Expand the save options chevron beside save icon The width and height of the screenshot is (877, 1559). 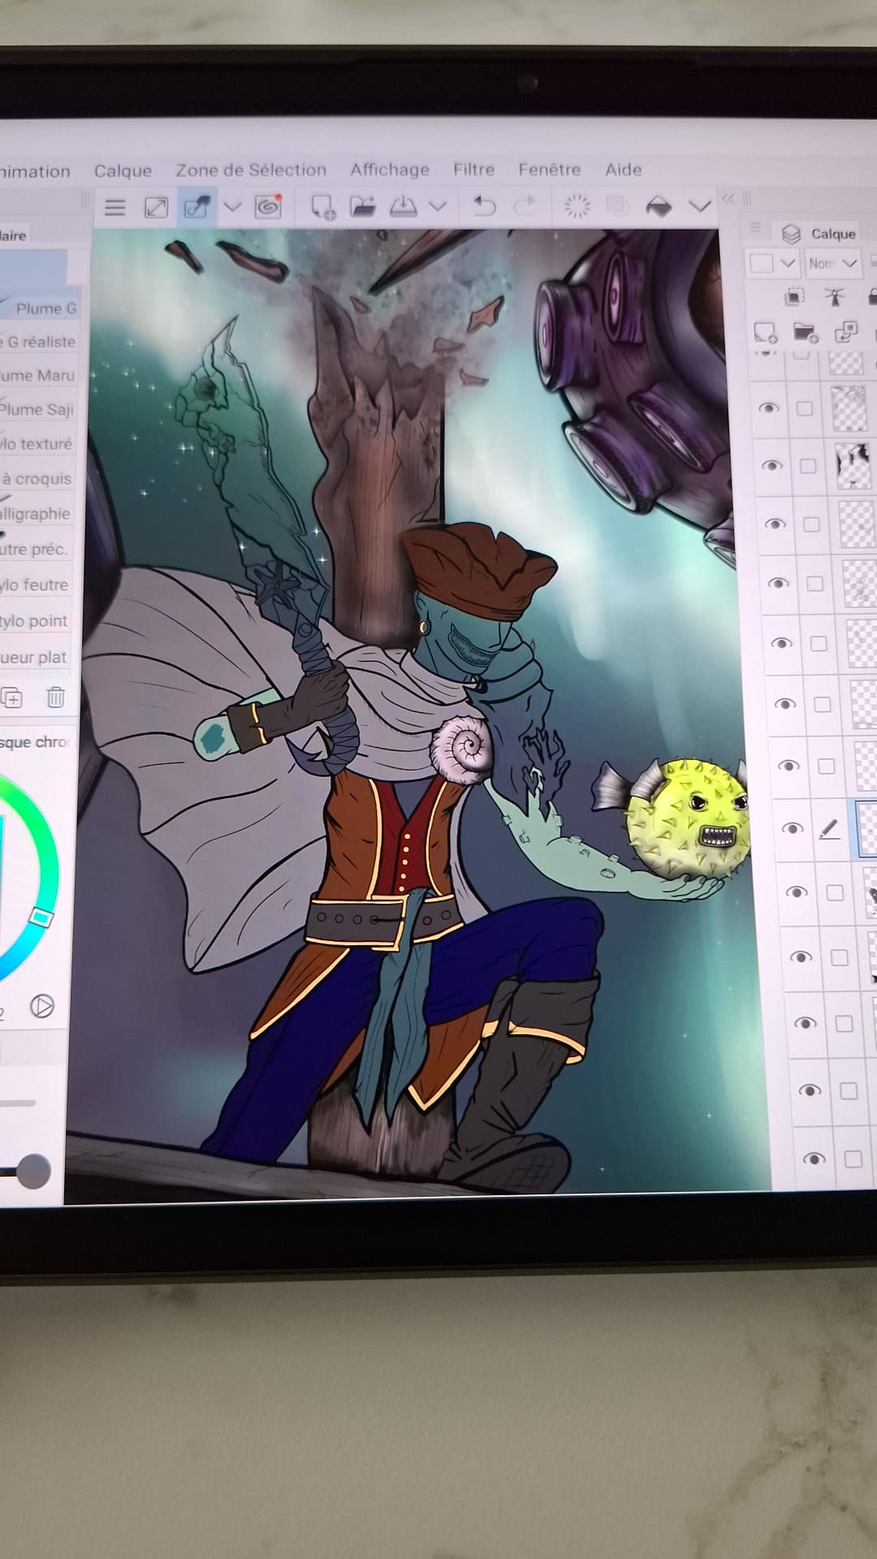(x=438, y=206)
